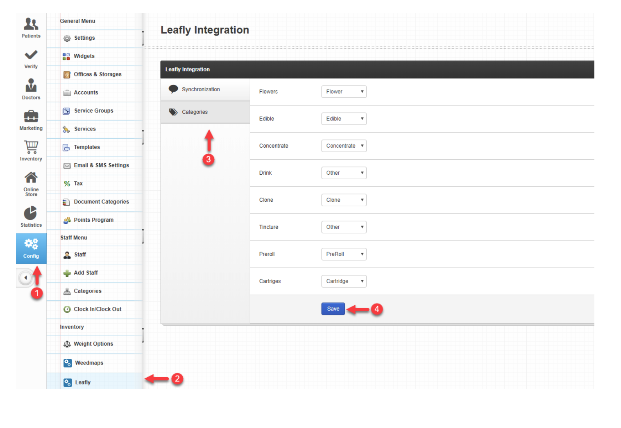Open the Document Categories link
The height and width of the screenshot is (428, 621).
[102, 202]
